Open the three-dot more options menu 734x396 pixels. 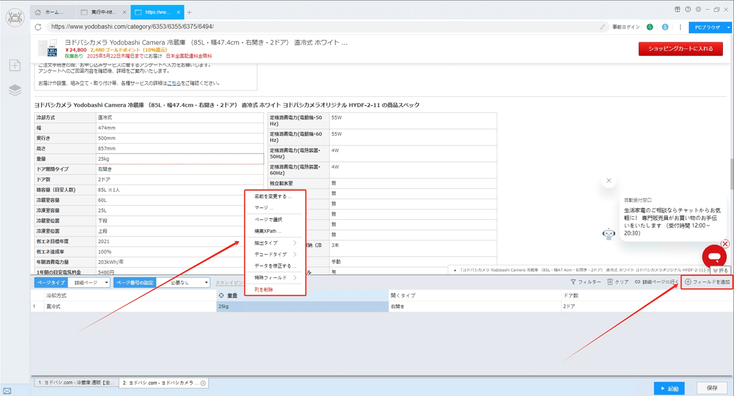pos(680,27)
